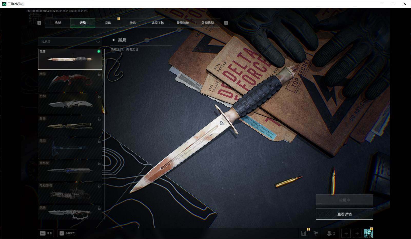Select the 黑海 axe thumbnail
Viewport: 411px width, 239px height.
(70, 148)
